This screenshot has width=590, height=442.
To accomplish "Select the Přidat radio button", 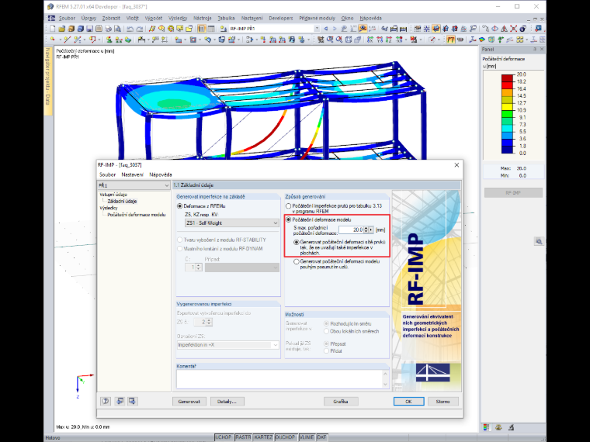I will tap(327, 350).
